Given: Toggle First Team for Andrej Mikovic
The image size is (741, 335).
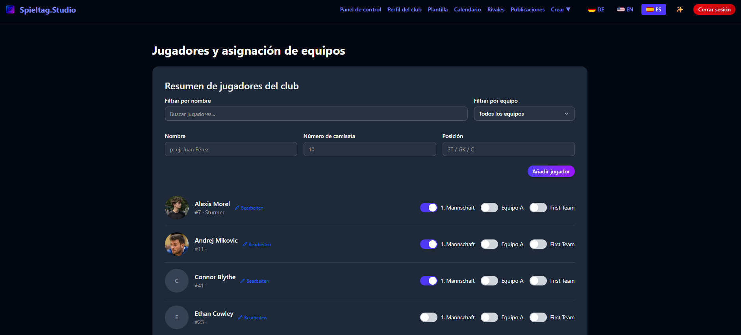Looking at the screenshot, I should pos(538,244).
